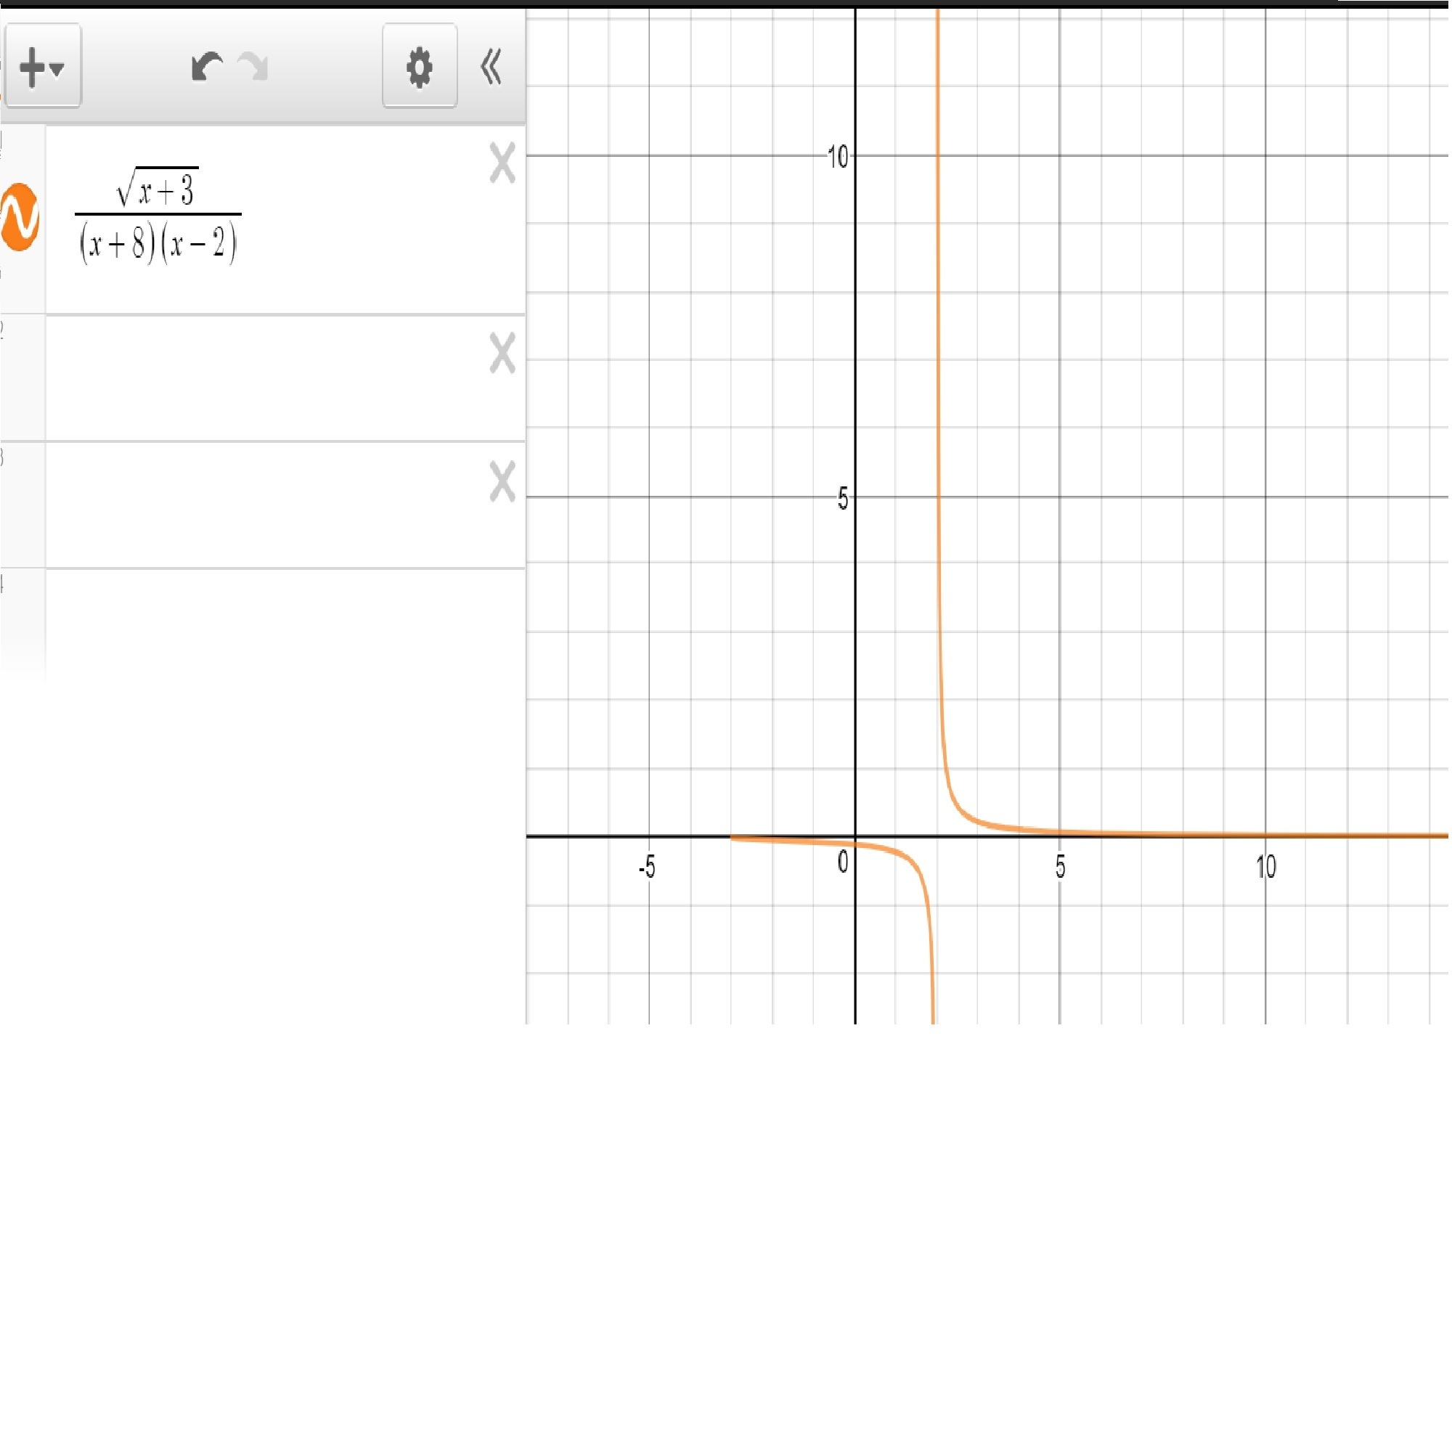Focus the third expression row
The width and height of the screenshot is (1452, 1452).
pyautogui.click(x=263, y=505)
